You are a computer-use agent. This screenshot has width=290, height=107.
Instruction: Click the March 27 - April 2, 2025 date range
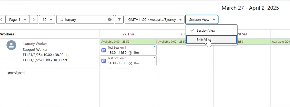point(250,8)
